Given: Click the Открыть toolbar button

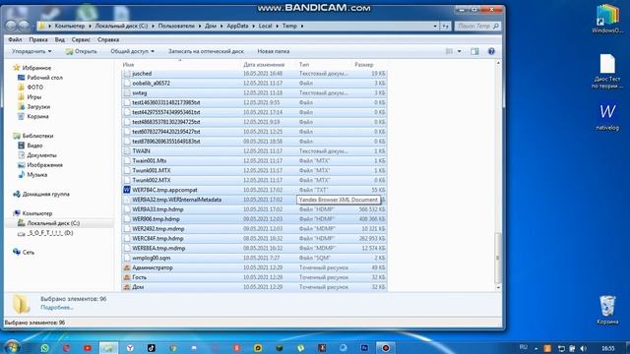Looking at the screenshot, I should [82, 51].
